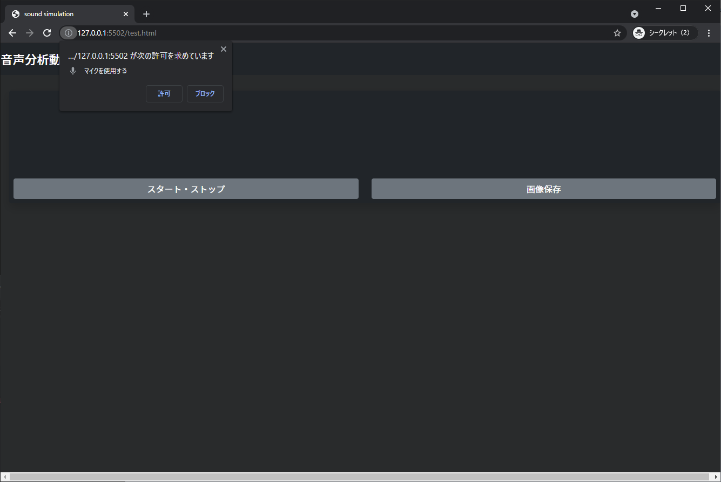The width and height of the screenshot is (721, 482).
Task: Click the horizontal scrollbar track
Action: (360, 477)
